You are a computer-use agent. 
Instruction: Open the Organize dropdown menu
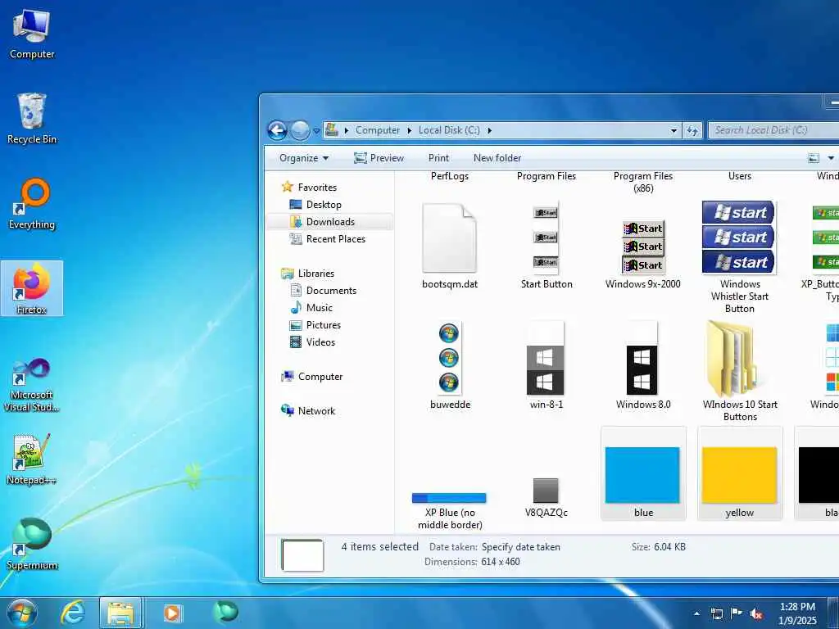click(303, 158)
